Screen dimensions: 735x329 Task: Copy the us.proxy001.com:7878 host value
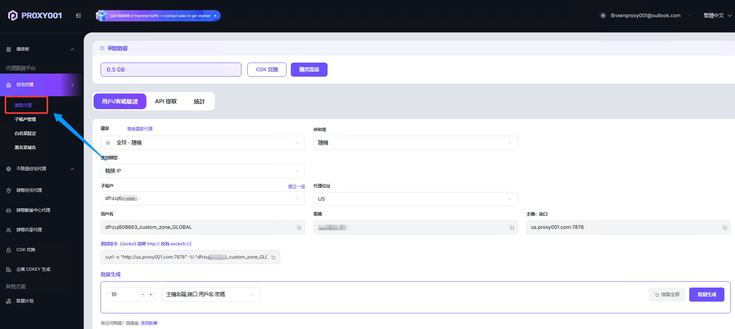pos(725,228)
